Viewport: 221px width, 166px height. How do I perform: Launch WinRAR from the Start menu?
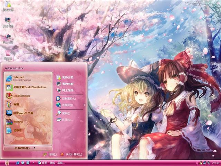tap(28, 122)
